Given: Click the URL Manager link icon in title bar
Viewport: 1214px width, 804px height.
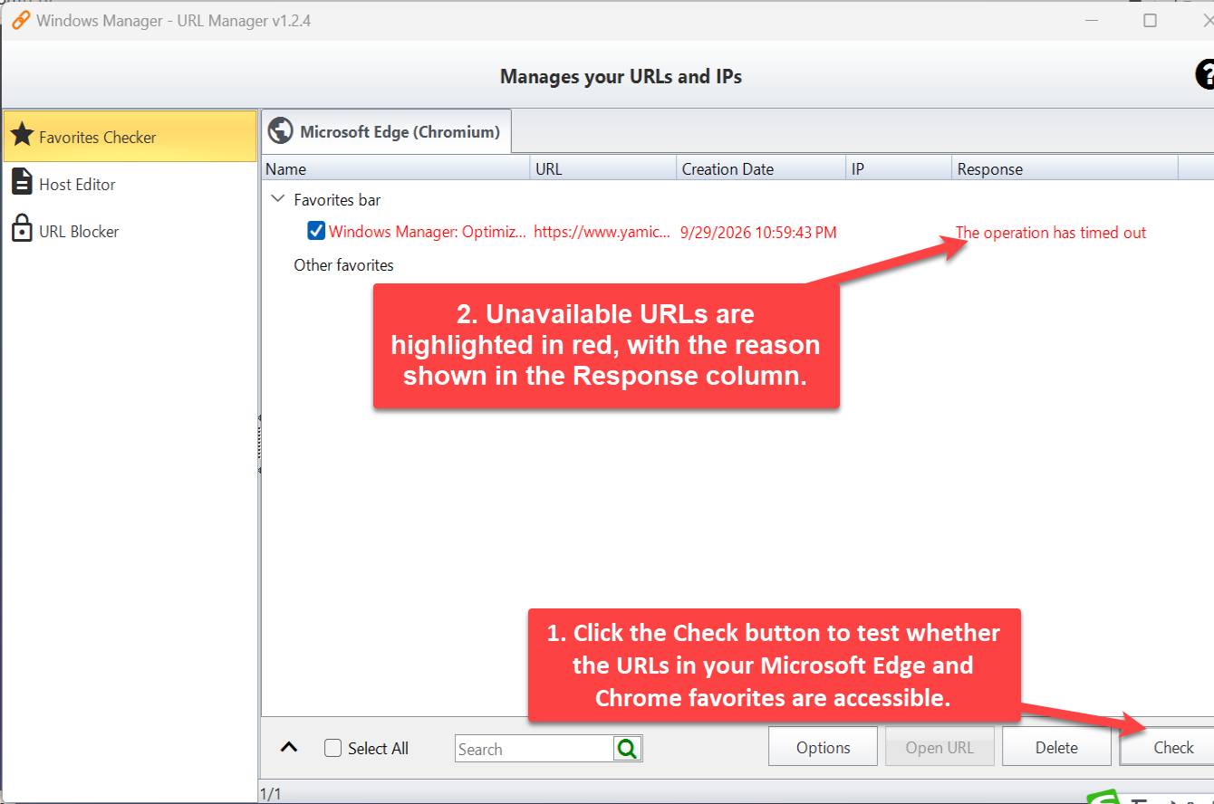Looking at the screenshot, I should click(20, 20).
